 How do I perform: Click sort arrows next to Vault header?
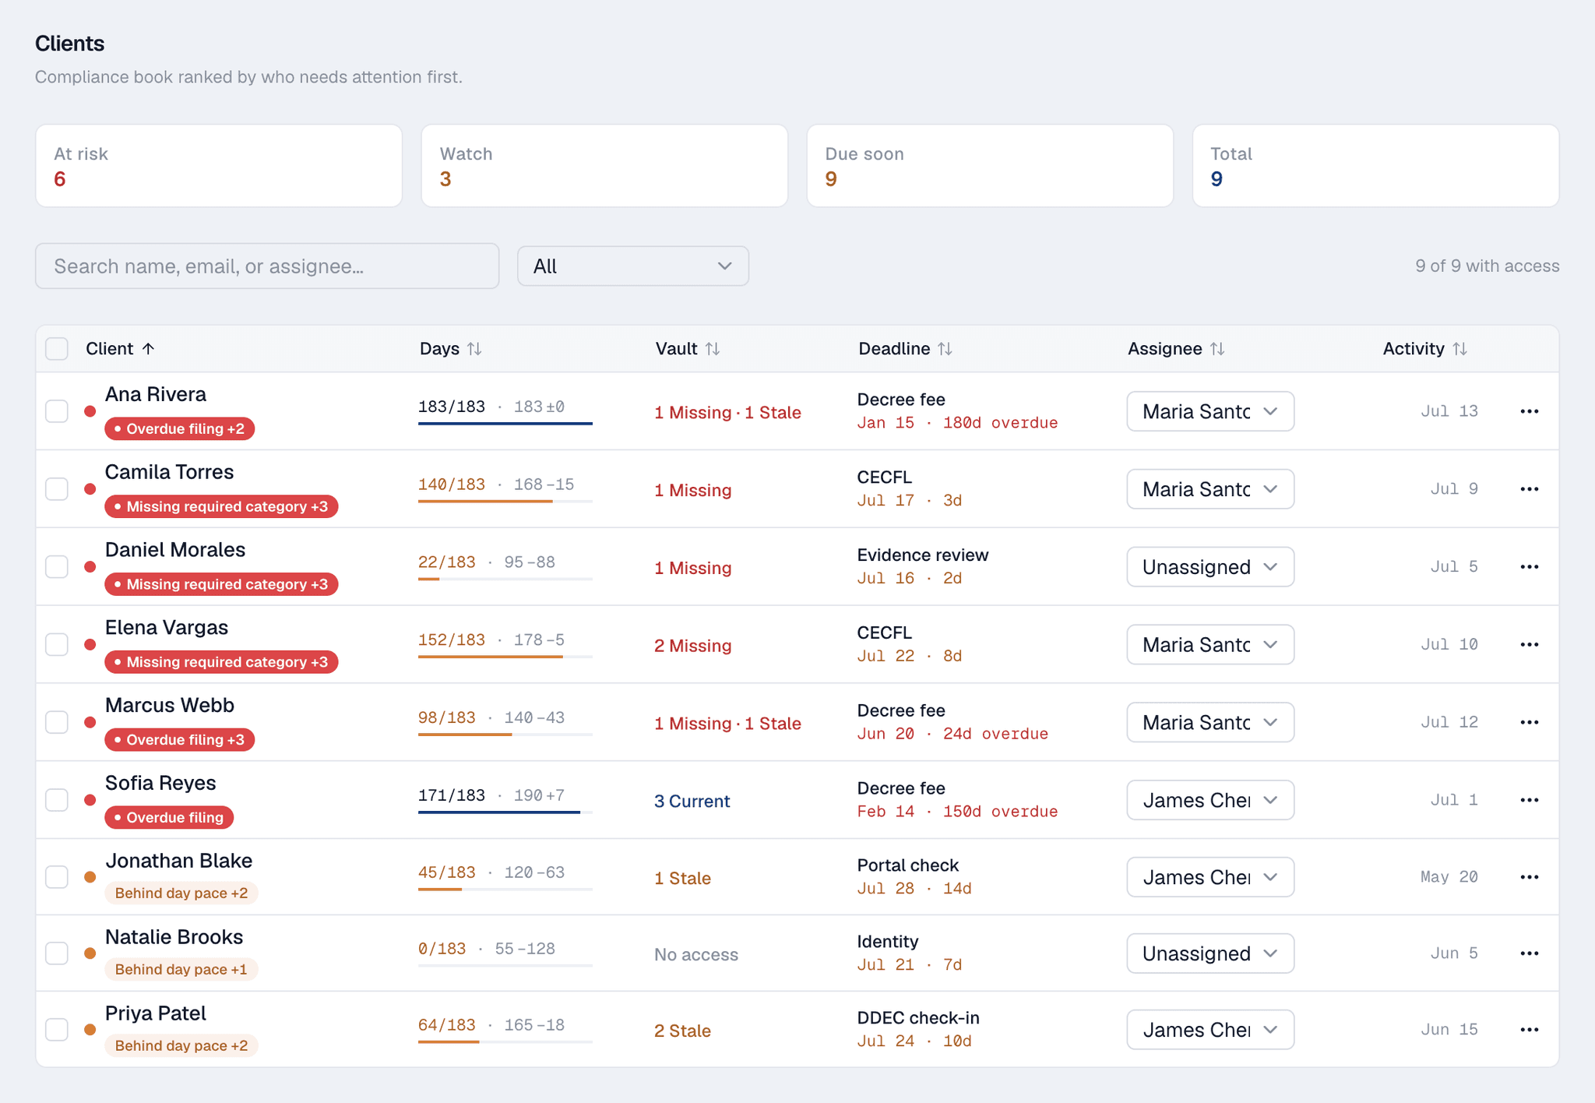click(x=713, y=349)
